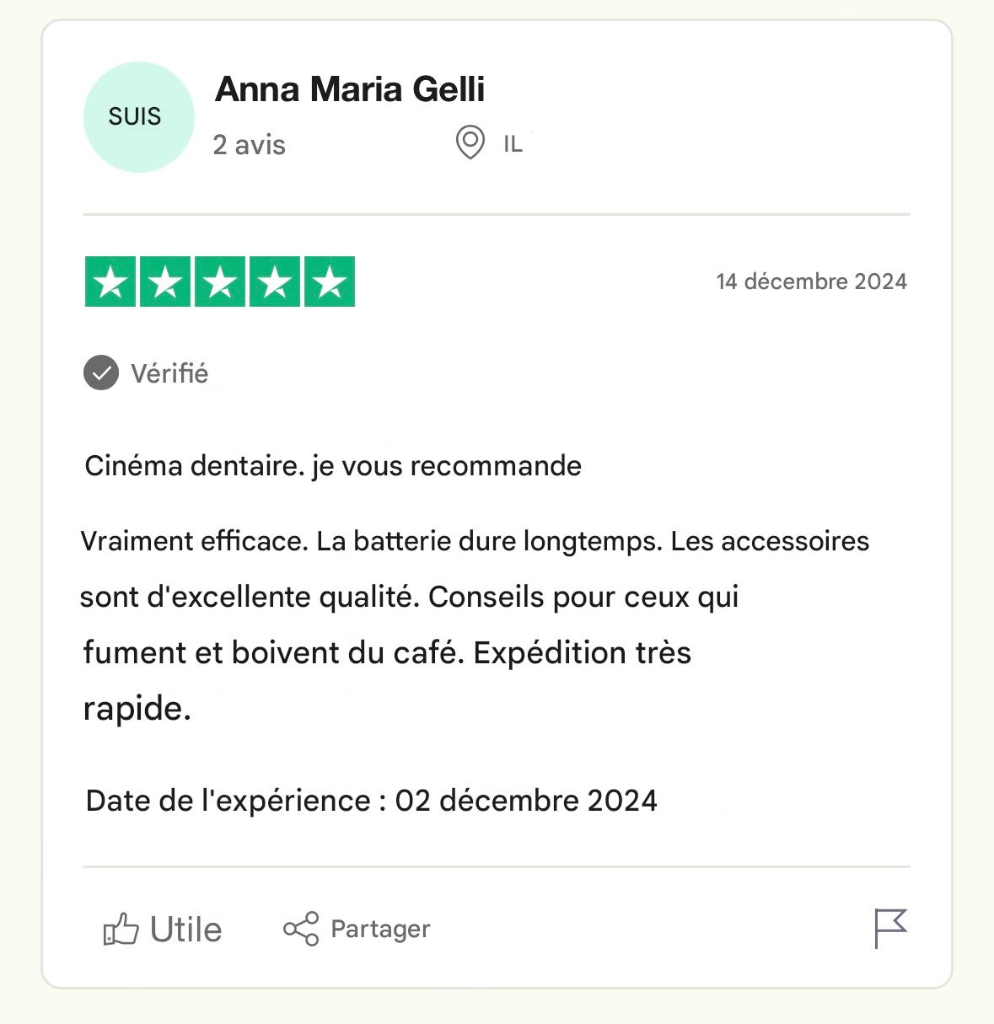Click the 14 décembre 2024 review date
The image size is (994, 1024).
(x=811, y=281)
